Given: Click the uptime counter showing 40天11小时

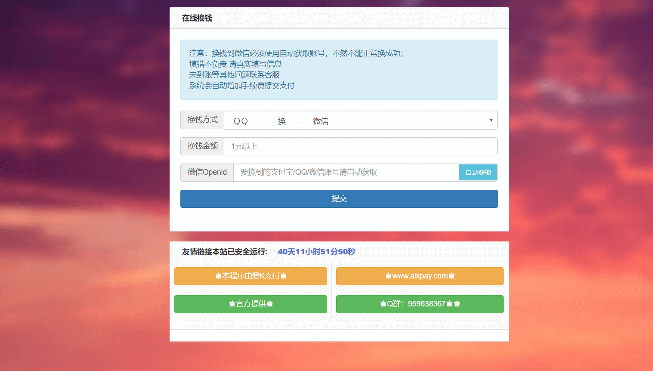Looking at the screenshot, I should point(316,252).
